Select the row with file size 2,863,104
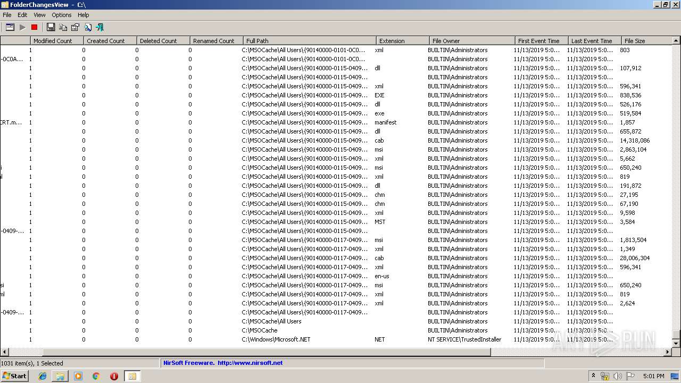This screenshot has width=681, height=383. point(336,149)
